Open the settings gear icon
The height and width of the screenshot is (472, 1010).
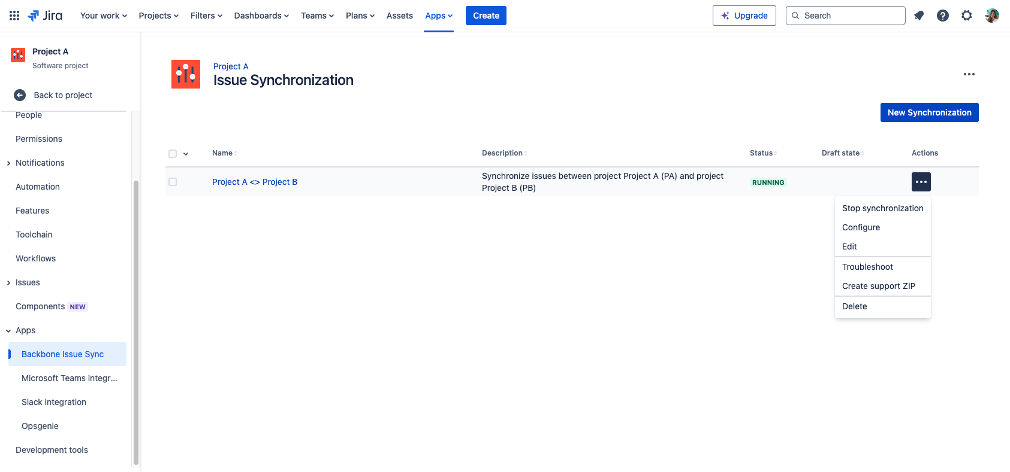[967, 16]
